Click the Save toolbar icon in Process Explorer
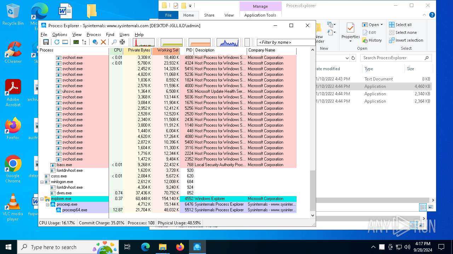Viewport: 453px width, 254px height. 46,42
